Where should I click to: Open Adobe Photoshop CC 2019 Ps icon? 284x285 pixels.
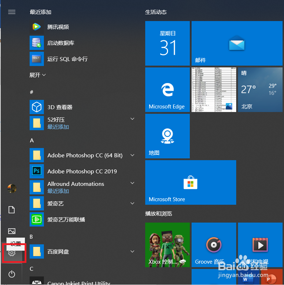pos(37,171)
